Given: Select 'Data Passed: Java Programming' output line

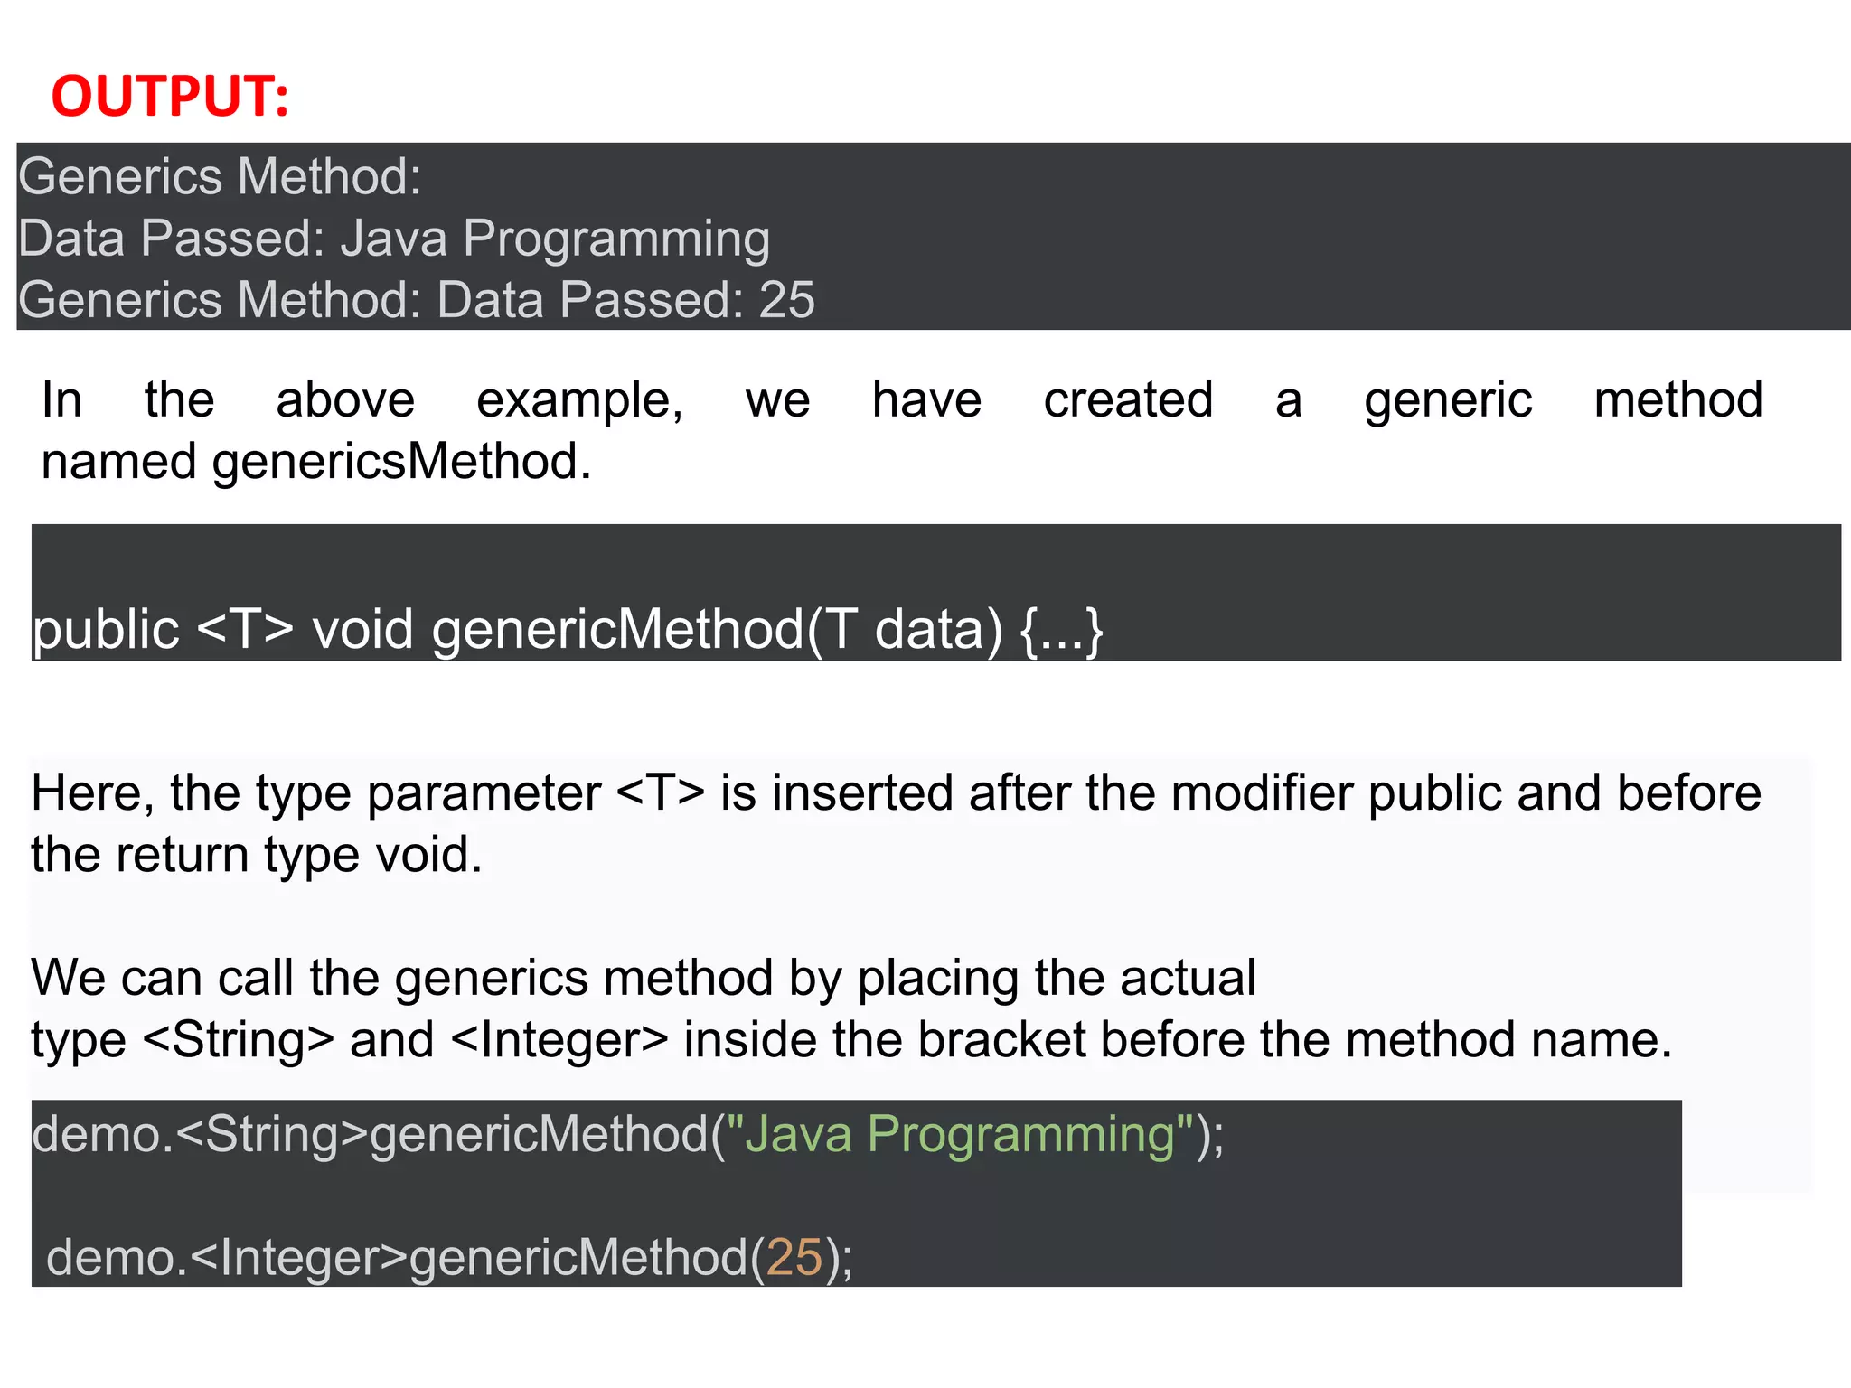Looking at the screenshot, I should [x=394, y=239].
